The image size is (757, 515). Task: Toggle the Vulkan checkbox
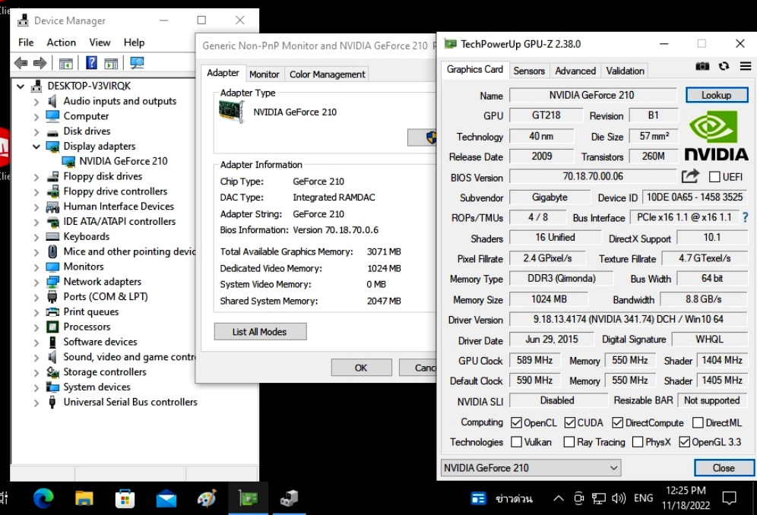pyautogui.click(x=518, y=441)
